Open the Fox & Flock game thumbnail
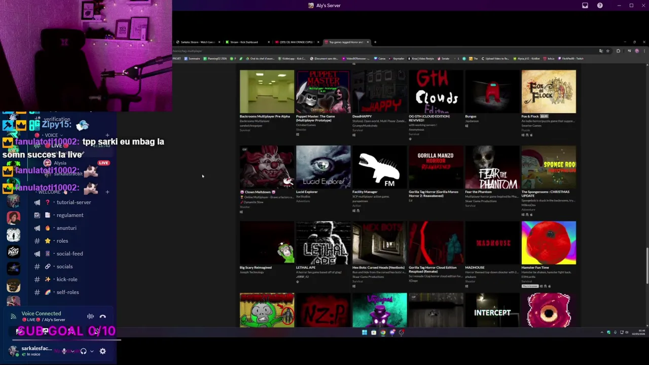The width and height of the screenshot is (649, 365). pyautogui.click(x=549, y=91)
